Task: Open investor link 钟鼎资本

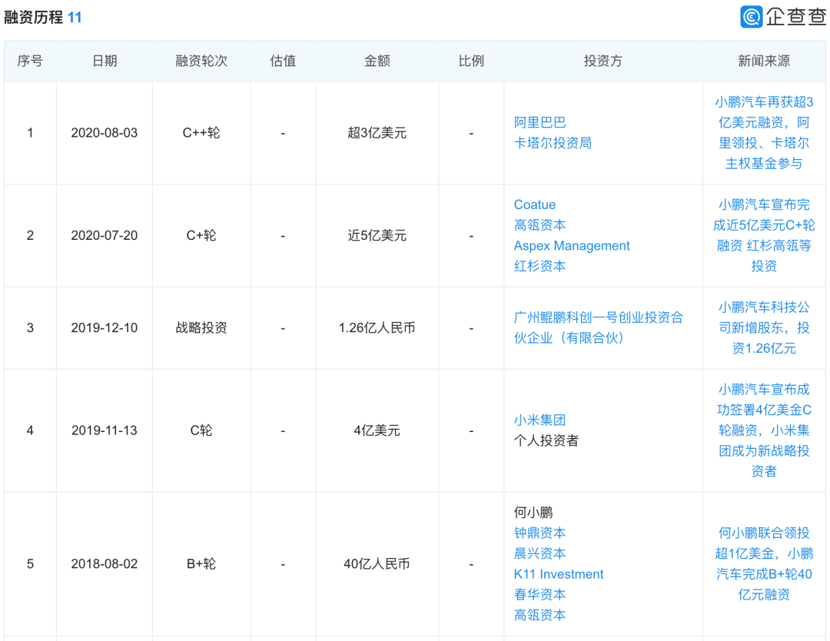Action: click(x=539, y=533)
